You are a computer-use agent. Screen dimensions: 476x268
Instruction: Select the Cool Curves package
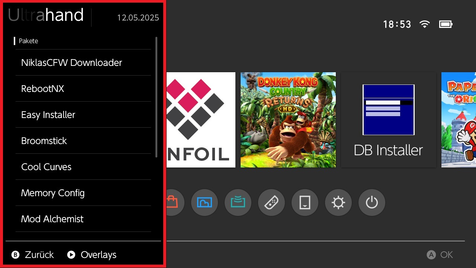83,167
